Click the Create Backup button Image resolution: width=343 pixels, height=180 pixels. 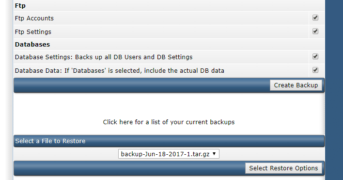pyautogui.click(x=296, y=85)
